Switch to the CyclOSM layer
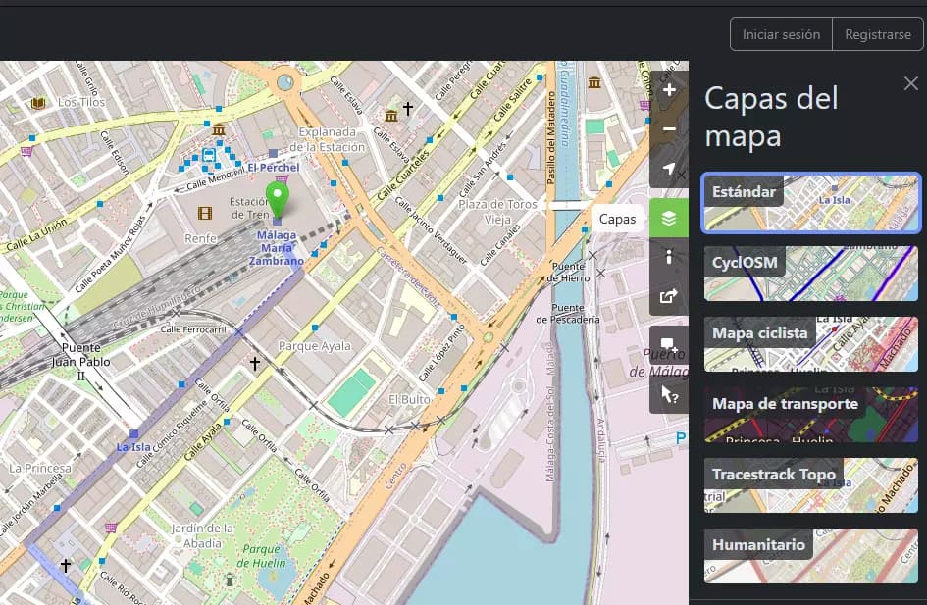The height and width of the screenshot is (605, 927). click(x=810, y=274)
